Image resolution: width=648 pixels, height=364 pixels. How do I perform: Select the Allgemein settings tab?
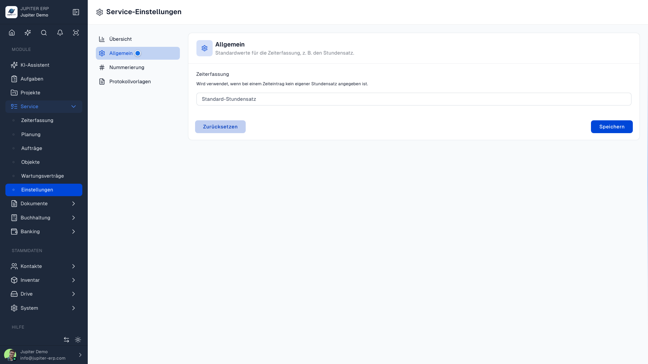[138, 53]
